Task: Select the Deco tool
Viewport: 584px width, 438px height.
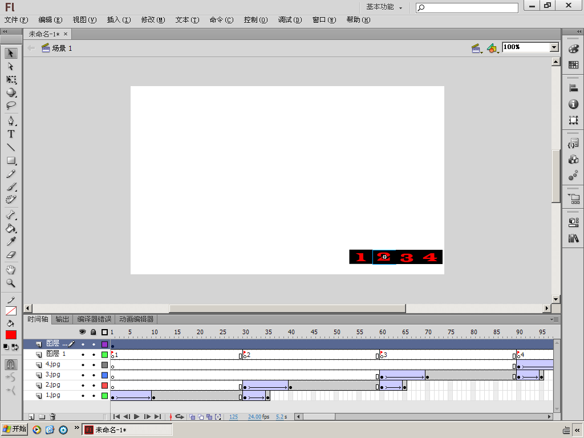Action: point(11,200)
